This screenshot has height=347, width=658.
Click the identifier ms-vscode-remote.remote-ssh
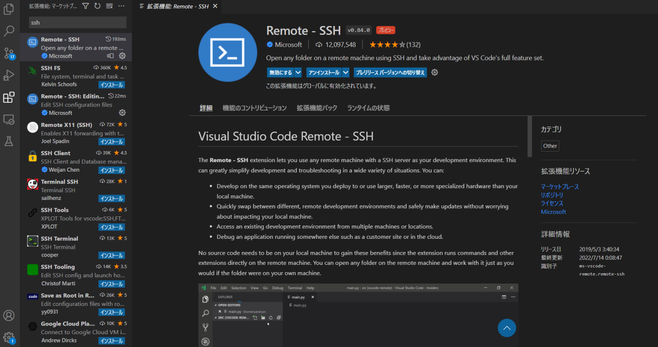601,270
